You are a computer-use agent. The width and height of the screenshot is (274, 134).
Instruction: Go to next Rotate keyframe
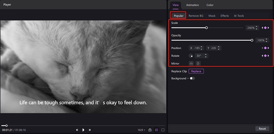click(x=269, y=56)
